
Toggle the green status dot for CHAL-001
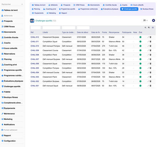pos(140,86)
